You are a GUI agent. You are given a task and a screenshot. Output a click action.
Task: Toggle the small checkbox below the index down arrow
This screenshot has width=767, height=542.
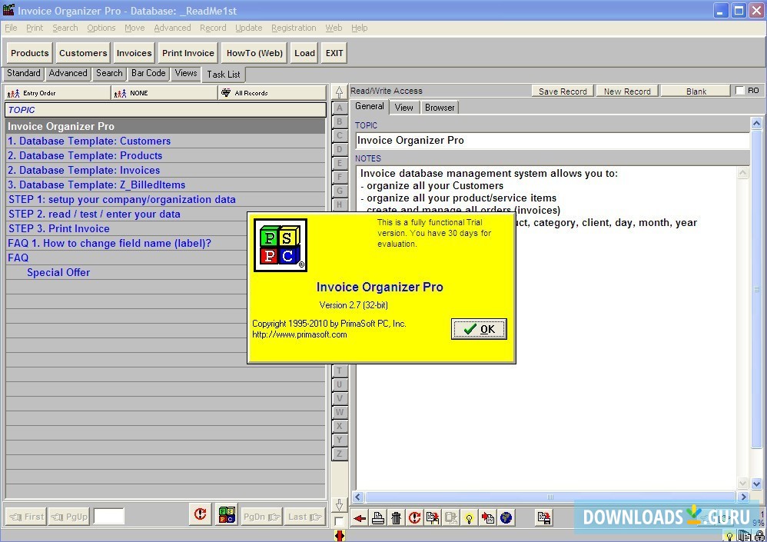pyautogui.click(x=338, y=521)
